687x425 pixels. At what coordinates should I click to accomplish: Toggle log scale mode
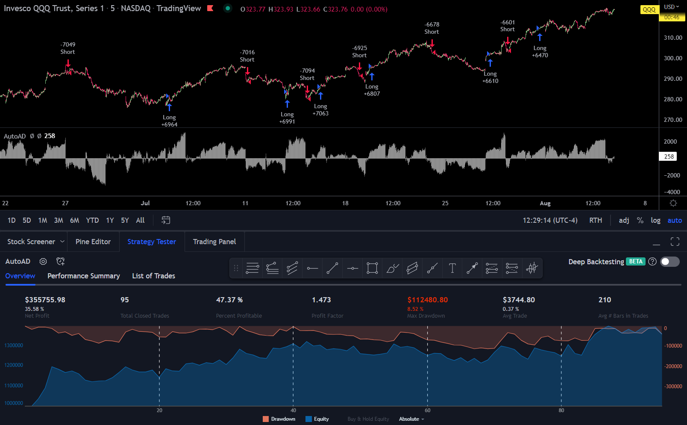(655, 220)
